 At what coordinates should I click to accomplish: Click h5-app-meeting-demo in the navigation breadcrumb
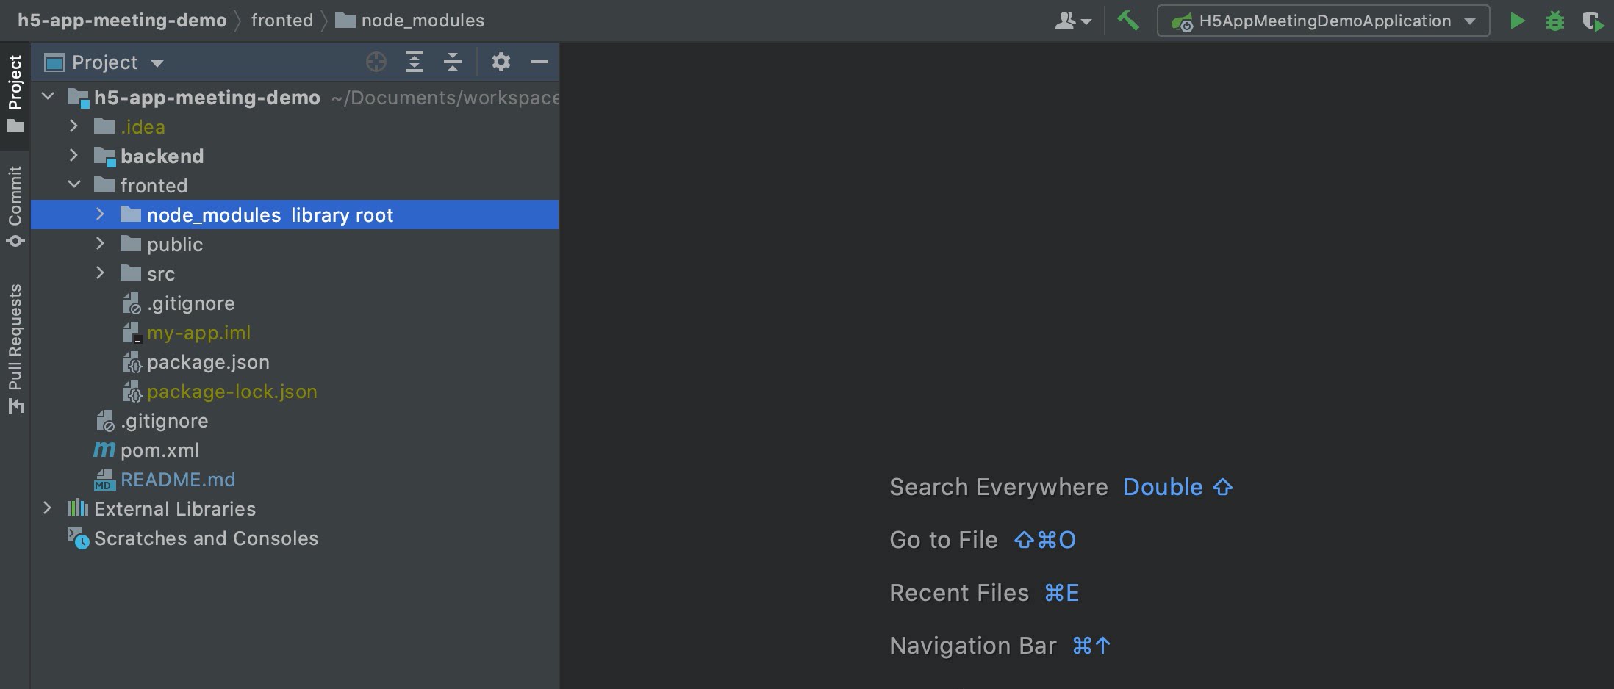122,21
